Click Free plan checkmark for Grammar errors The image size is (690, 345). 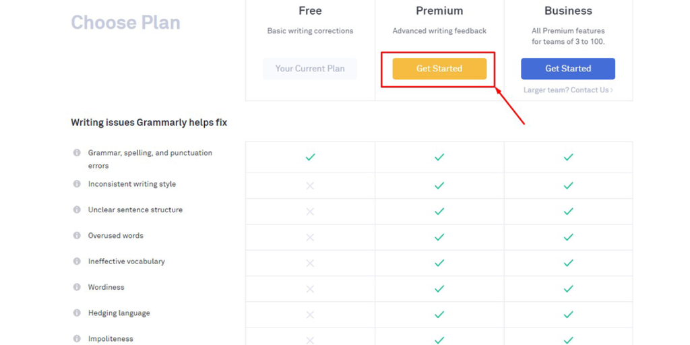coord(310,157)
